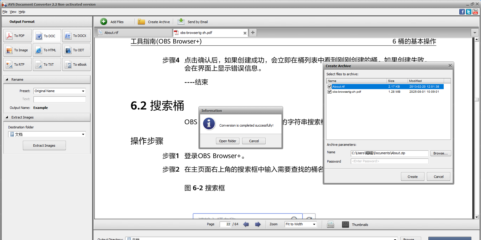Pick To eBook conversion format
The height and width of the screenshot is (240, 481).
[x=76, y=64]
